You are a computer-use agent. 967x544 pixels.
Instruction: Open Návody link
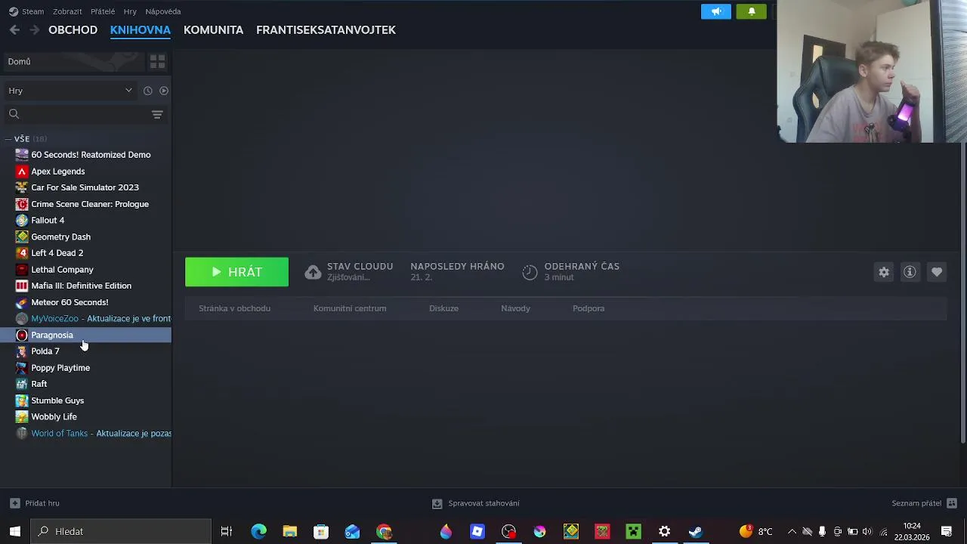click(515, 308)
